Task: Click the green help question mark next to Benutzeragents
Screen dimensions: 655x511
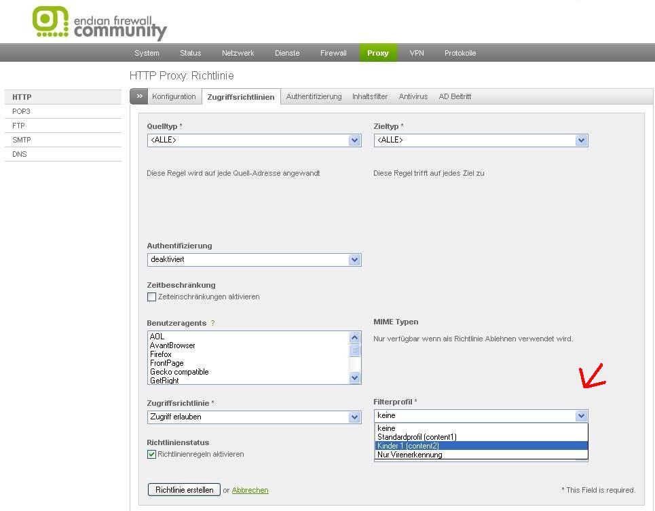Action: pyautogui.click(x=212, y=323)
